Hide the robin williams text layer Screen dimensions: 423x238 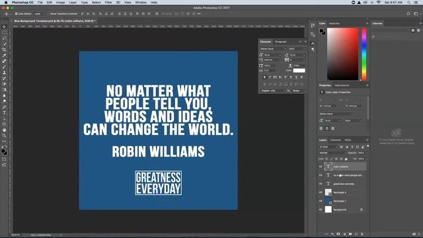pos(321,167)
